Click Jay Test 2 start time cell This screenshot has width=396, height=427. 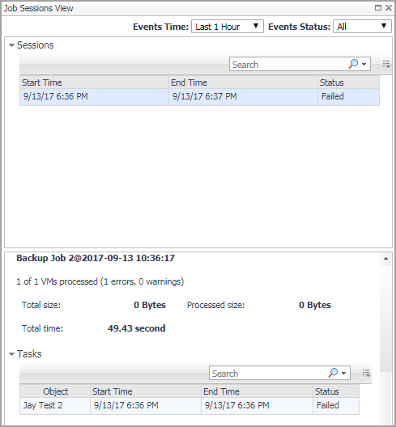coord(146,405)
